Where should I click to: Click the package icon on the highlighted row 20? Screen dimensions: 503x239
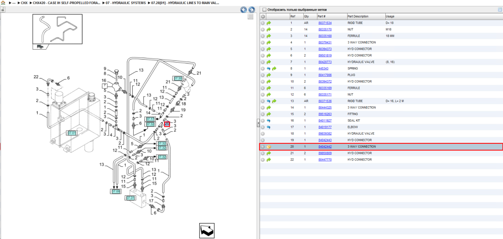pos(269,147)
